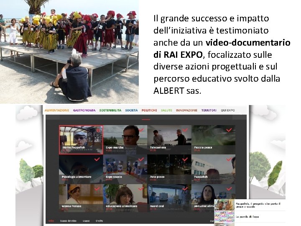Open the Le parole di Expo link
The width and height of the screenshot is (301, 226).
247,217
